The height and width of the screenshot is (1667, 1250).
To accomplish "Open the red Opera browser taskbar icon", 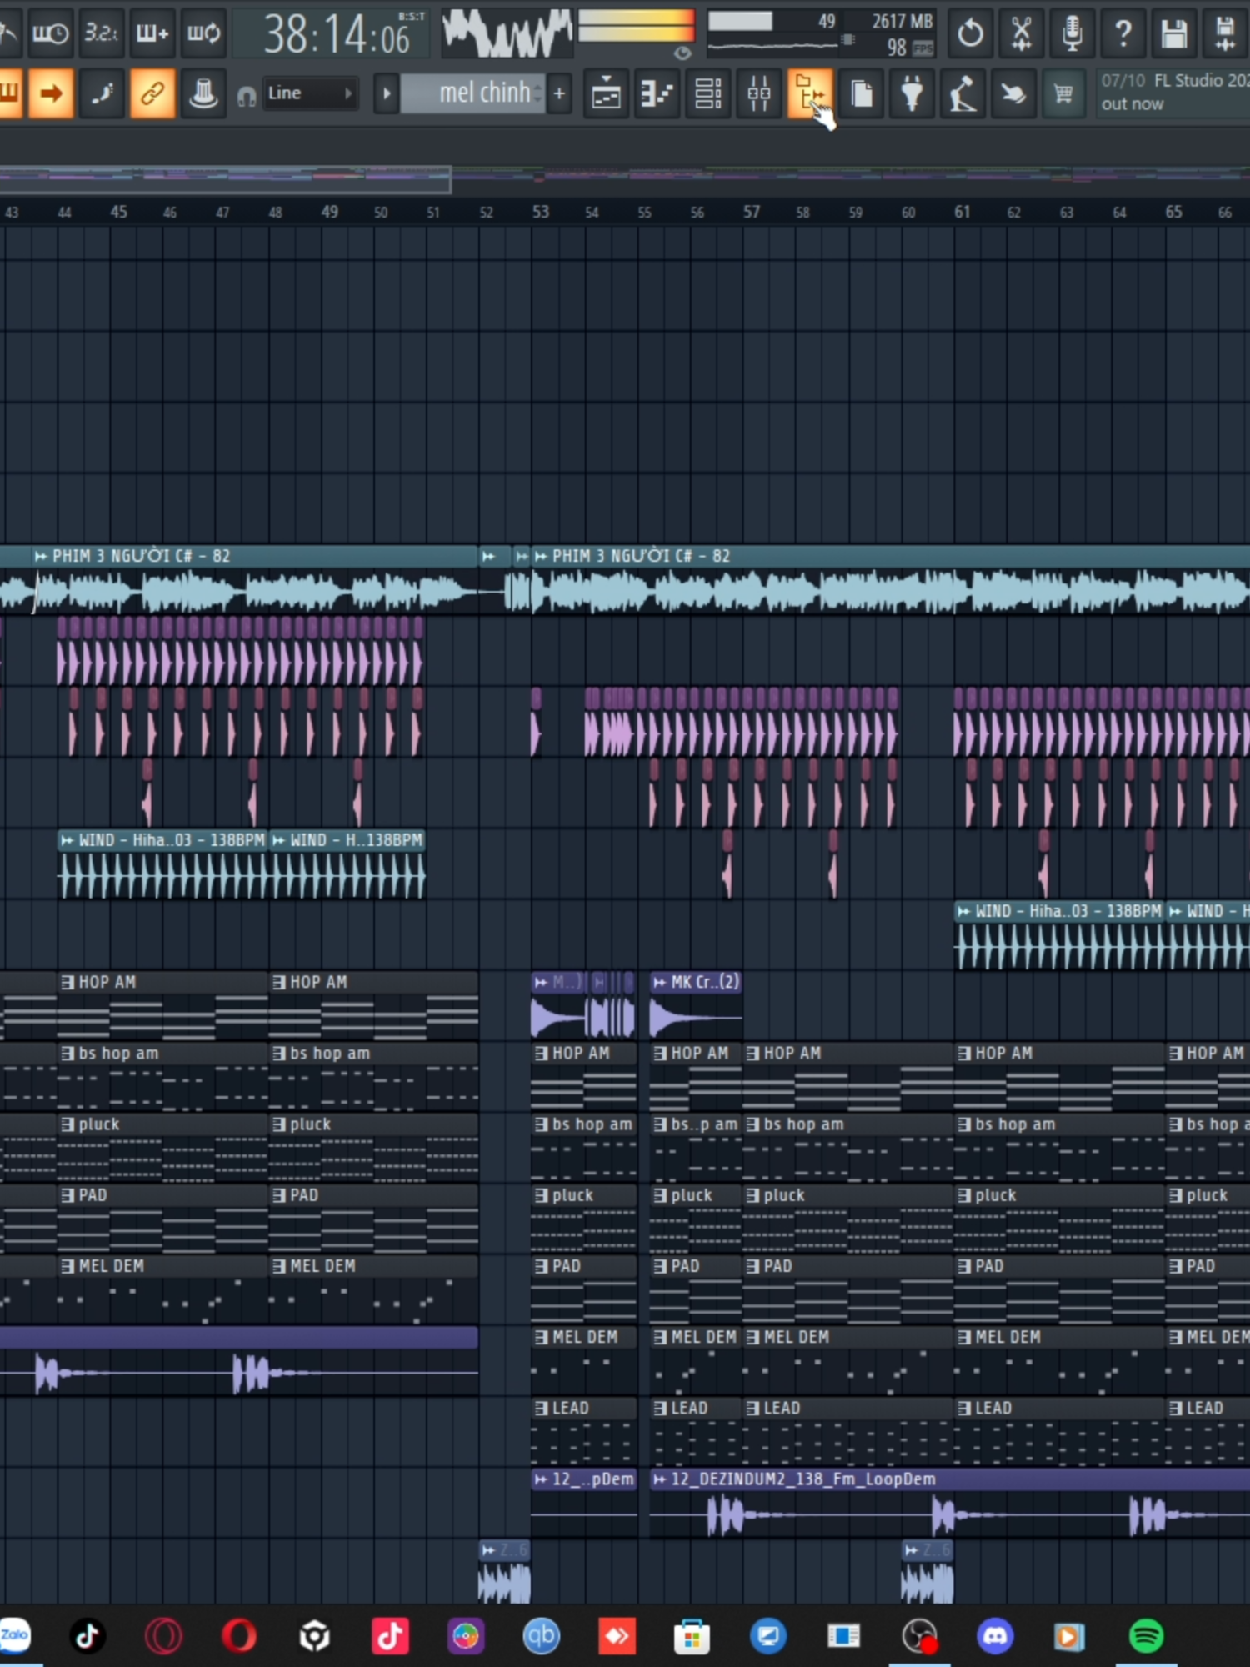I will [x=239, y=1636].
